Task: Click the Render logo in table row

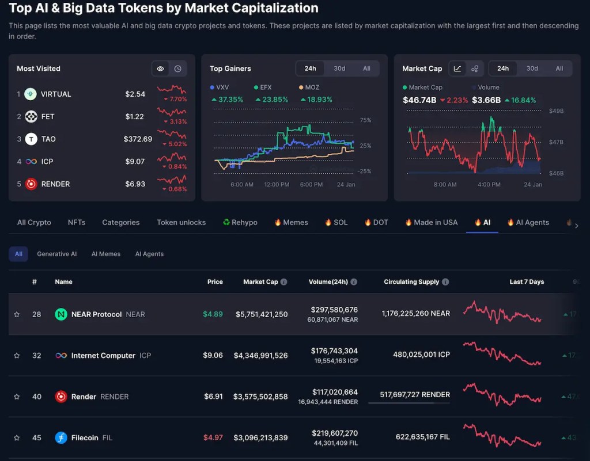Action: click(61, 397)
